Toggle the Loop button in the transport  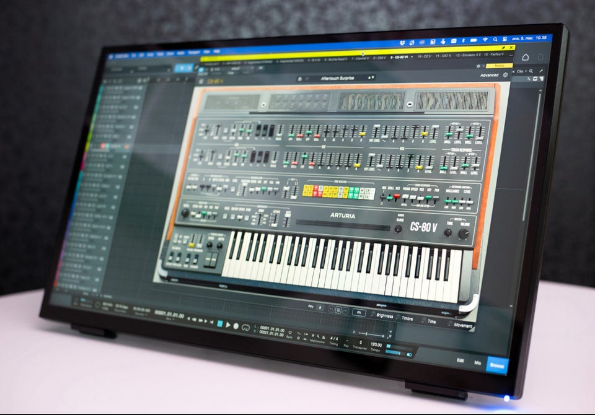pos(246,328)
